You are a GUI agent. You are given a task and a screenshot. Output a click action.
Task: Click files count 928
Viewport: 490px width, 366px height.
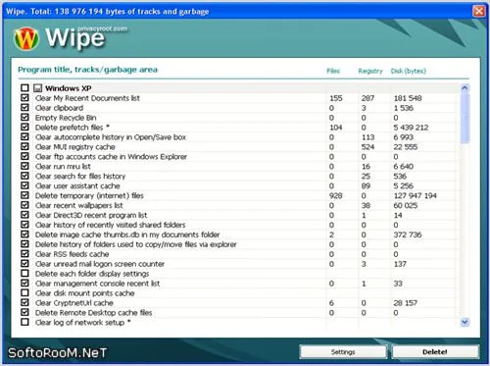click(336, 195)
